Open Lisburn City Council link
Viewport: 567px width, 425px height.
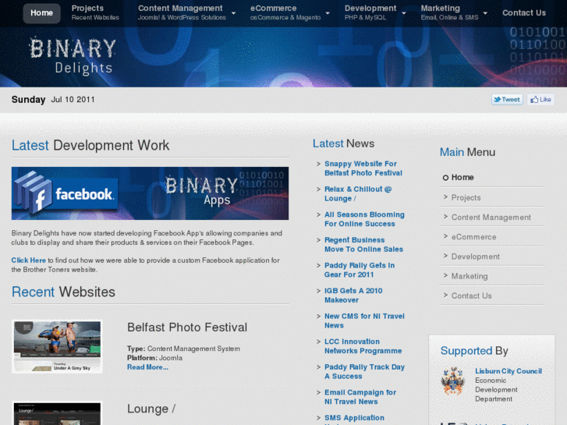[509, 371]
